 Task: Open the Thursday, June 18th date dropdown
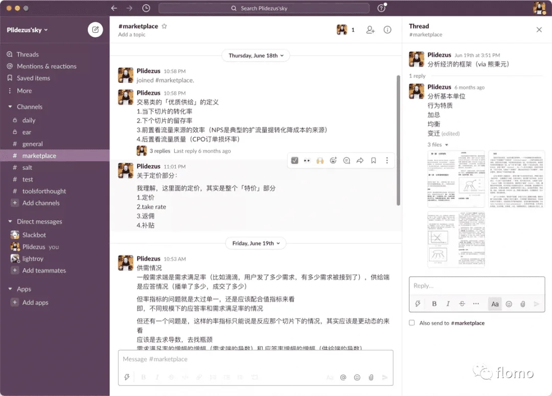[256, 55]
